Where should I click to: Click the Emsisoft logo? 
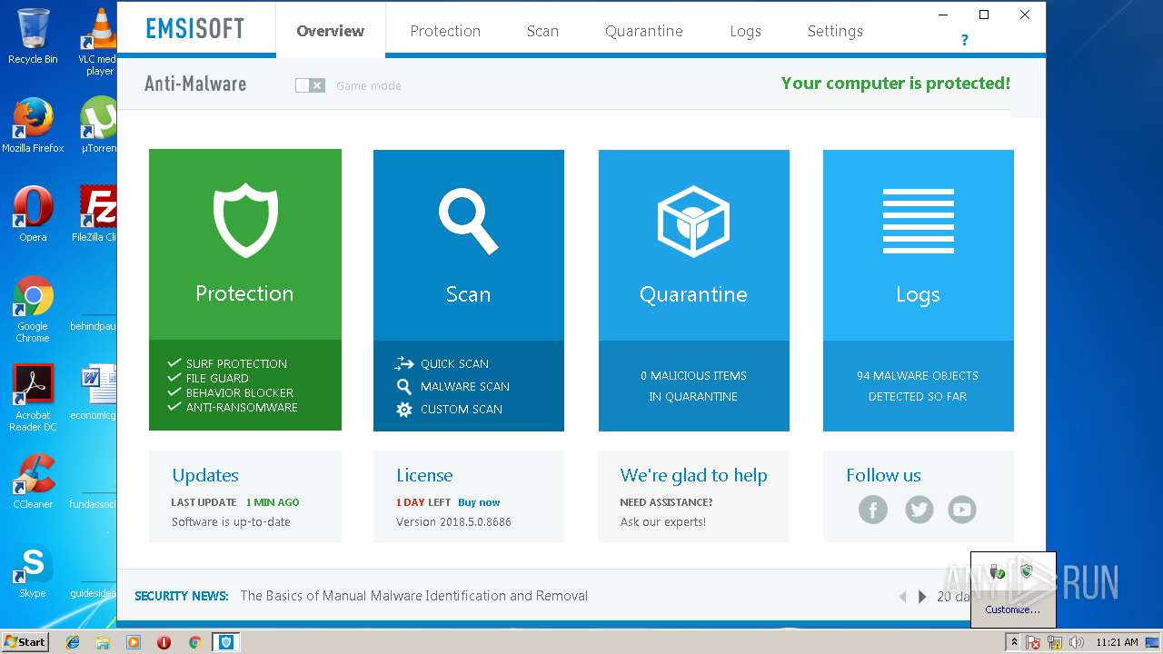pos(195,28)
